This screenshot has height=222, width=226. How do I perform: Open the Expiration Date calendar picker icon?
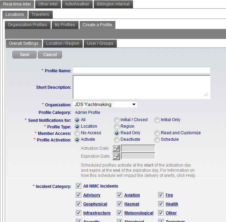pos(116,156)
